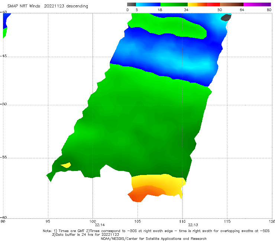
Task: Click the swath time label '22:13'
Action: click(x=193, y=225)
